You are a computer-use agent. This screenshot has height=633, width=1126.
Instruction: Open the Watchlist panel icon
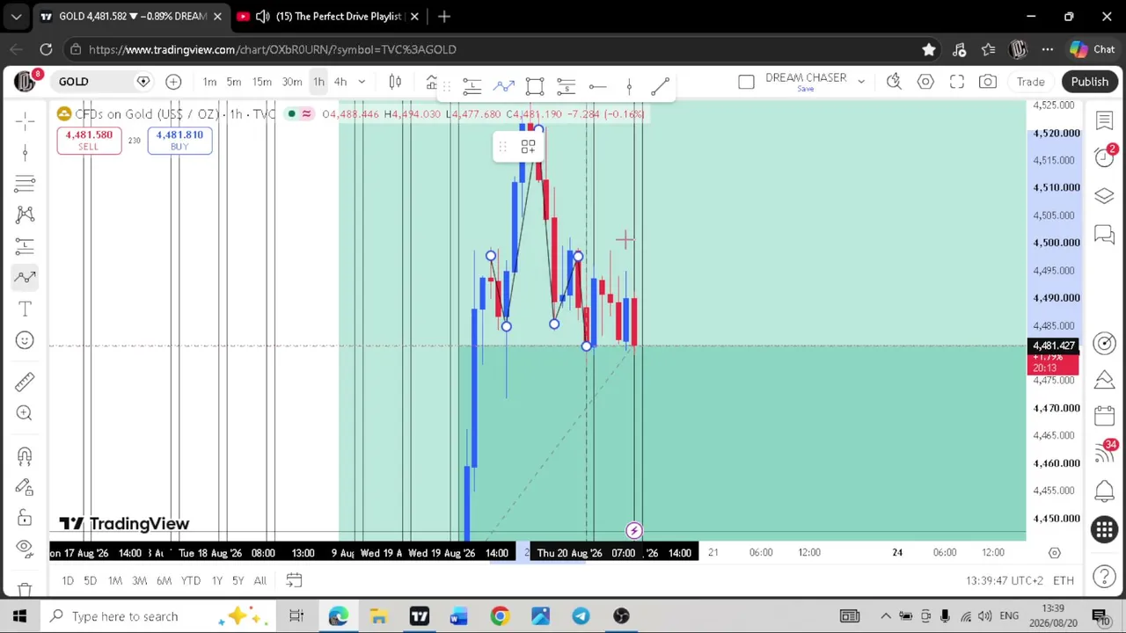click(x=1104, y=120)
